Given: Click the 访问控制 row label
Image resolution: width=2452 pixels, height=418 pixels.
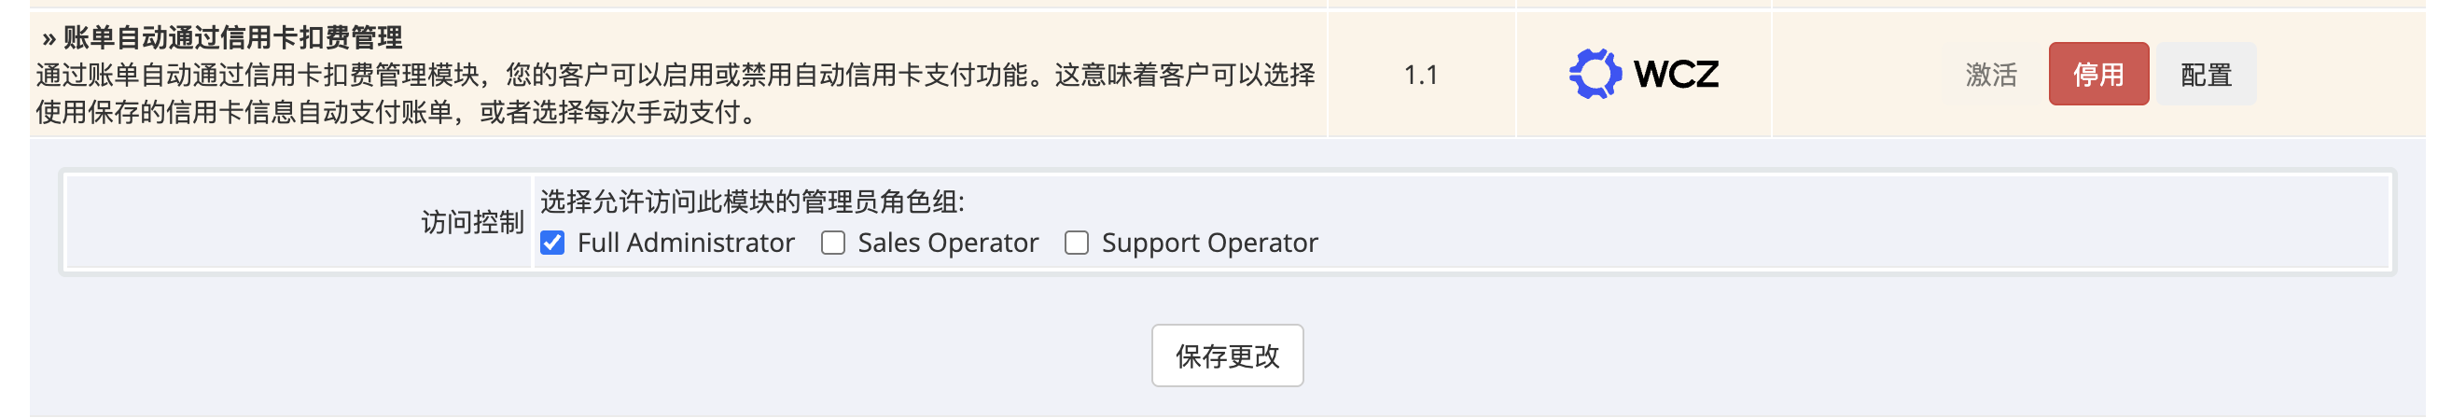Looking at the screenshot, I should click(472, 222).
